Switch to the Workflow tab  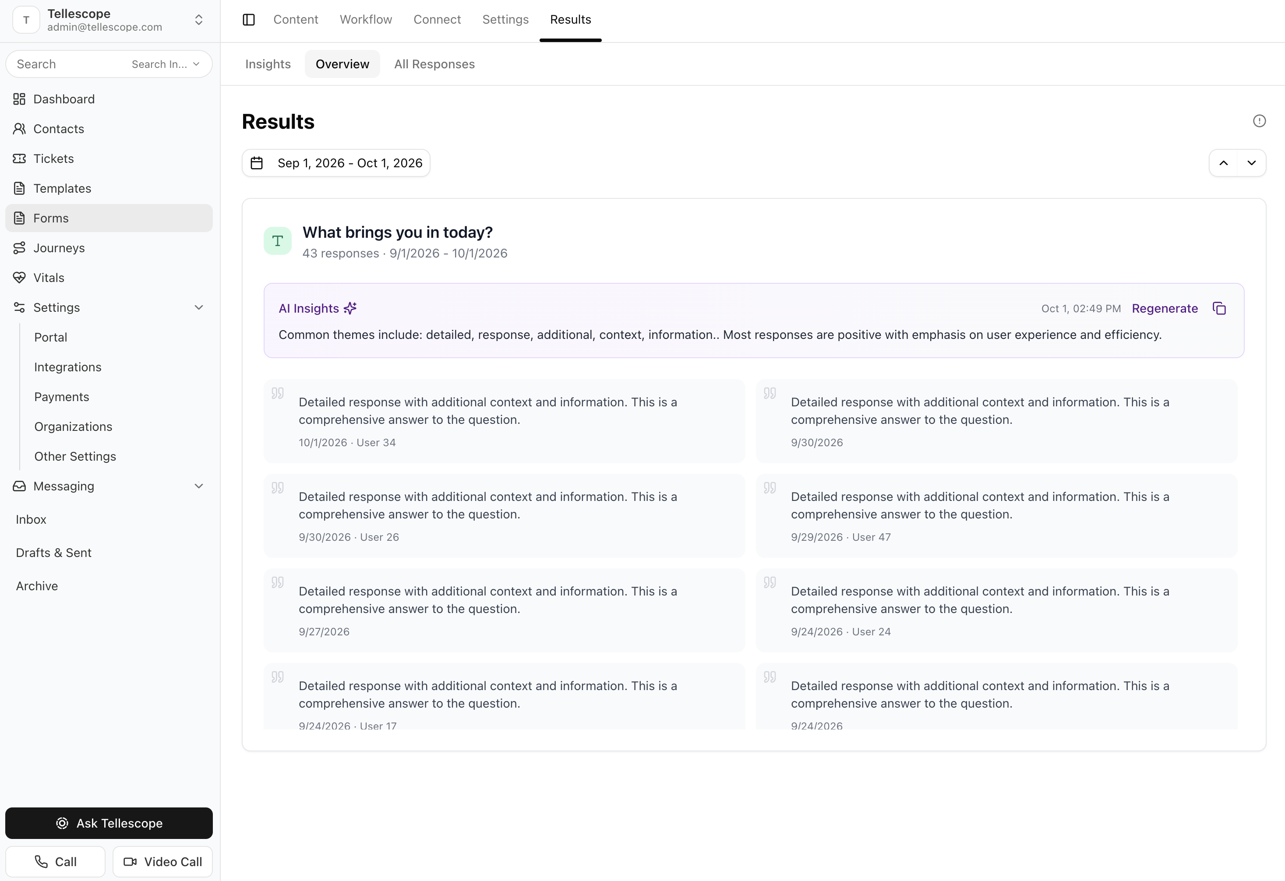(x=366, y=20)
